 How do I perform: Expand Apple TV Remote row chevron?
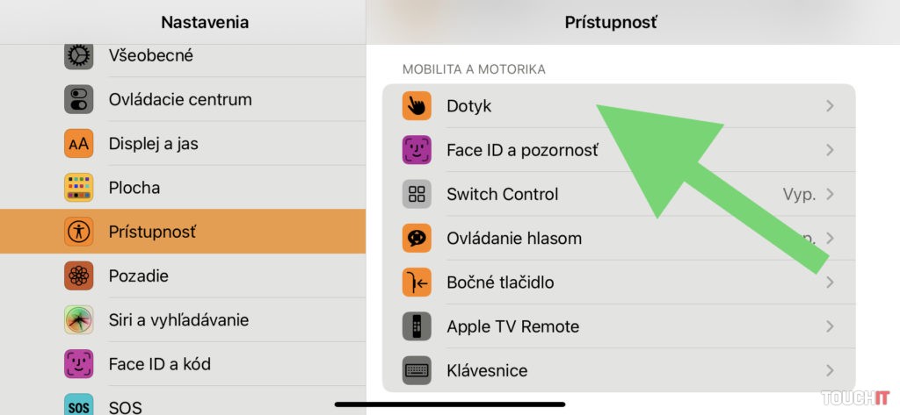click(x=830, y=326)
